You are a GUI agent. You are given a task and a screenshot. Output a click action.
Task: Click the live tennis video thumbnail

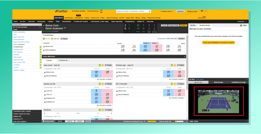(218, 101)
